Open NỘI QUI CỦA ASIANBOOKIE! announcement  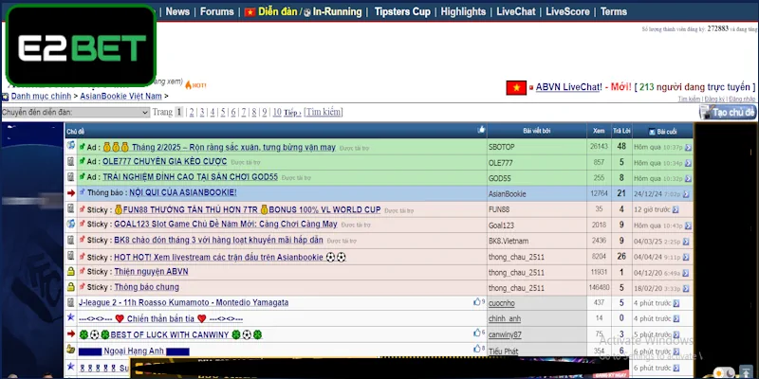[183, 192]
